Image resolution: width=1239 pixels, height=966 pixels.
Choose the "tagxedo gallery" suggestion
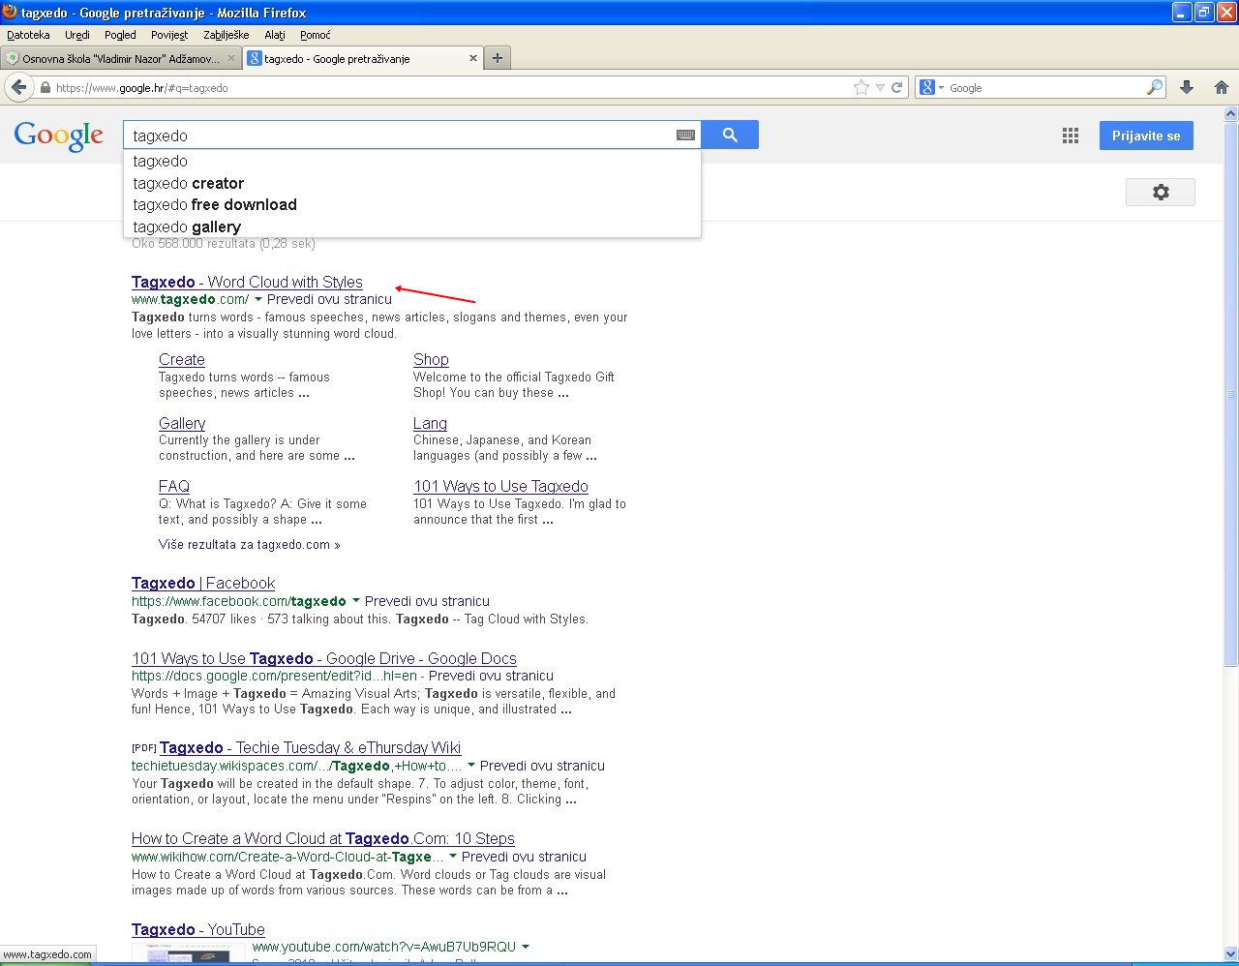(411, 226)
